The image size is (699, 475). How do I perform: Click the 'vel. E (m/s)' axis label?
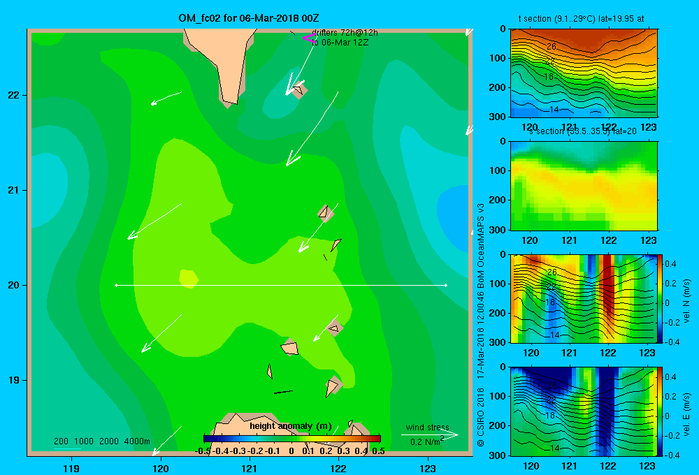point(687,414)
